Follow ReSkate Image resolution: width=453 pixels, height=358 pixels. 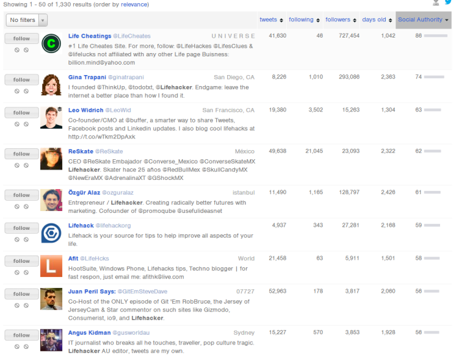pos(21,154)
